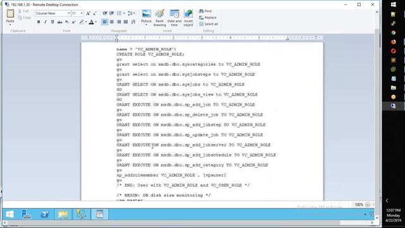
Task: Open File Explorer on remote taskbar
Action: tap(63, 214)
